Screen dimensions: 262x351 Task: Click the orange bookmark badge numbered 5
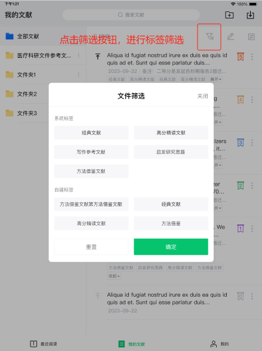[241, 57]
